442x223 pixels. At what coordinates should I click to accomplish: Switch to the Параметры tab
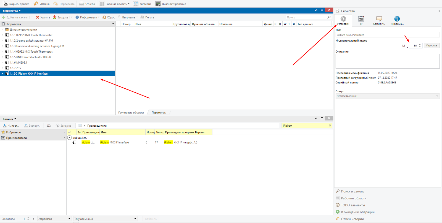(x=159, y=113)
